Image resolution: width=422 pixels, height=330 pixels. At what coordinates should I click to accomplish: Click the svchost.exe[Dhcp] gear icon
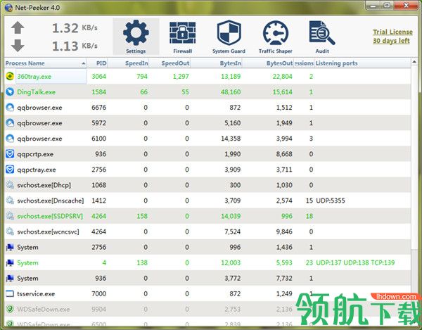tap(10, 185)
